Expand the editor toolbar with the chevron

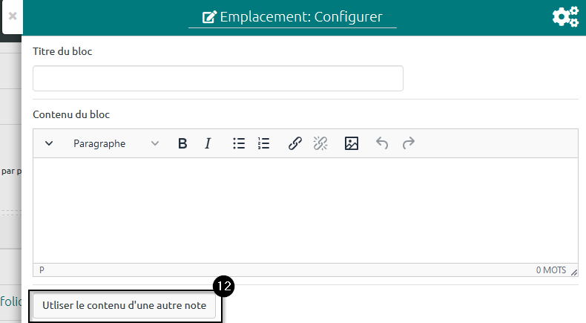pyautogui.click(x=49, y=144)
